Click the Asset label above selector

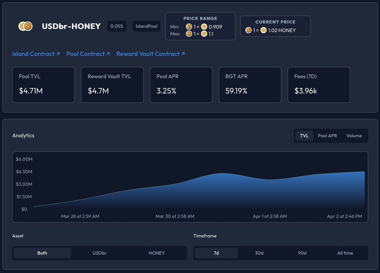point(18,236)
